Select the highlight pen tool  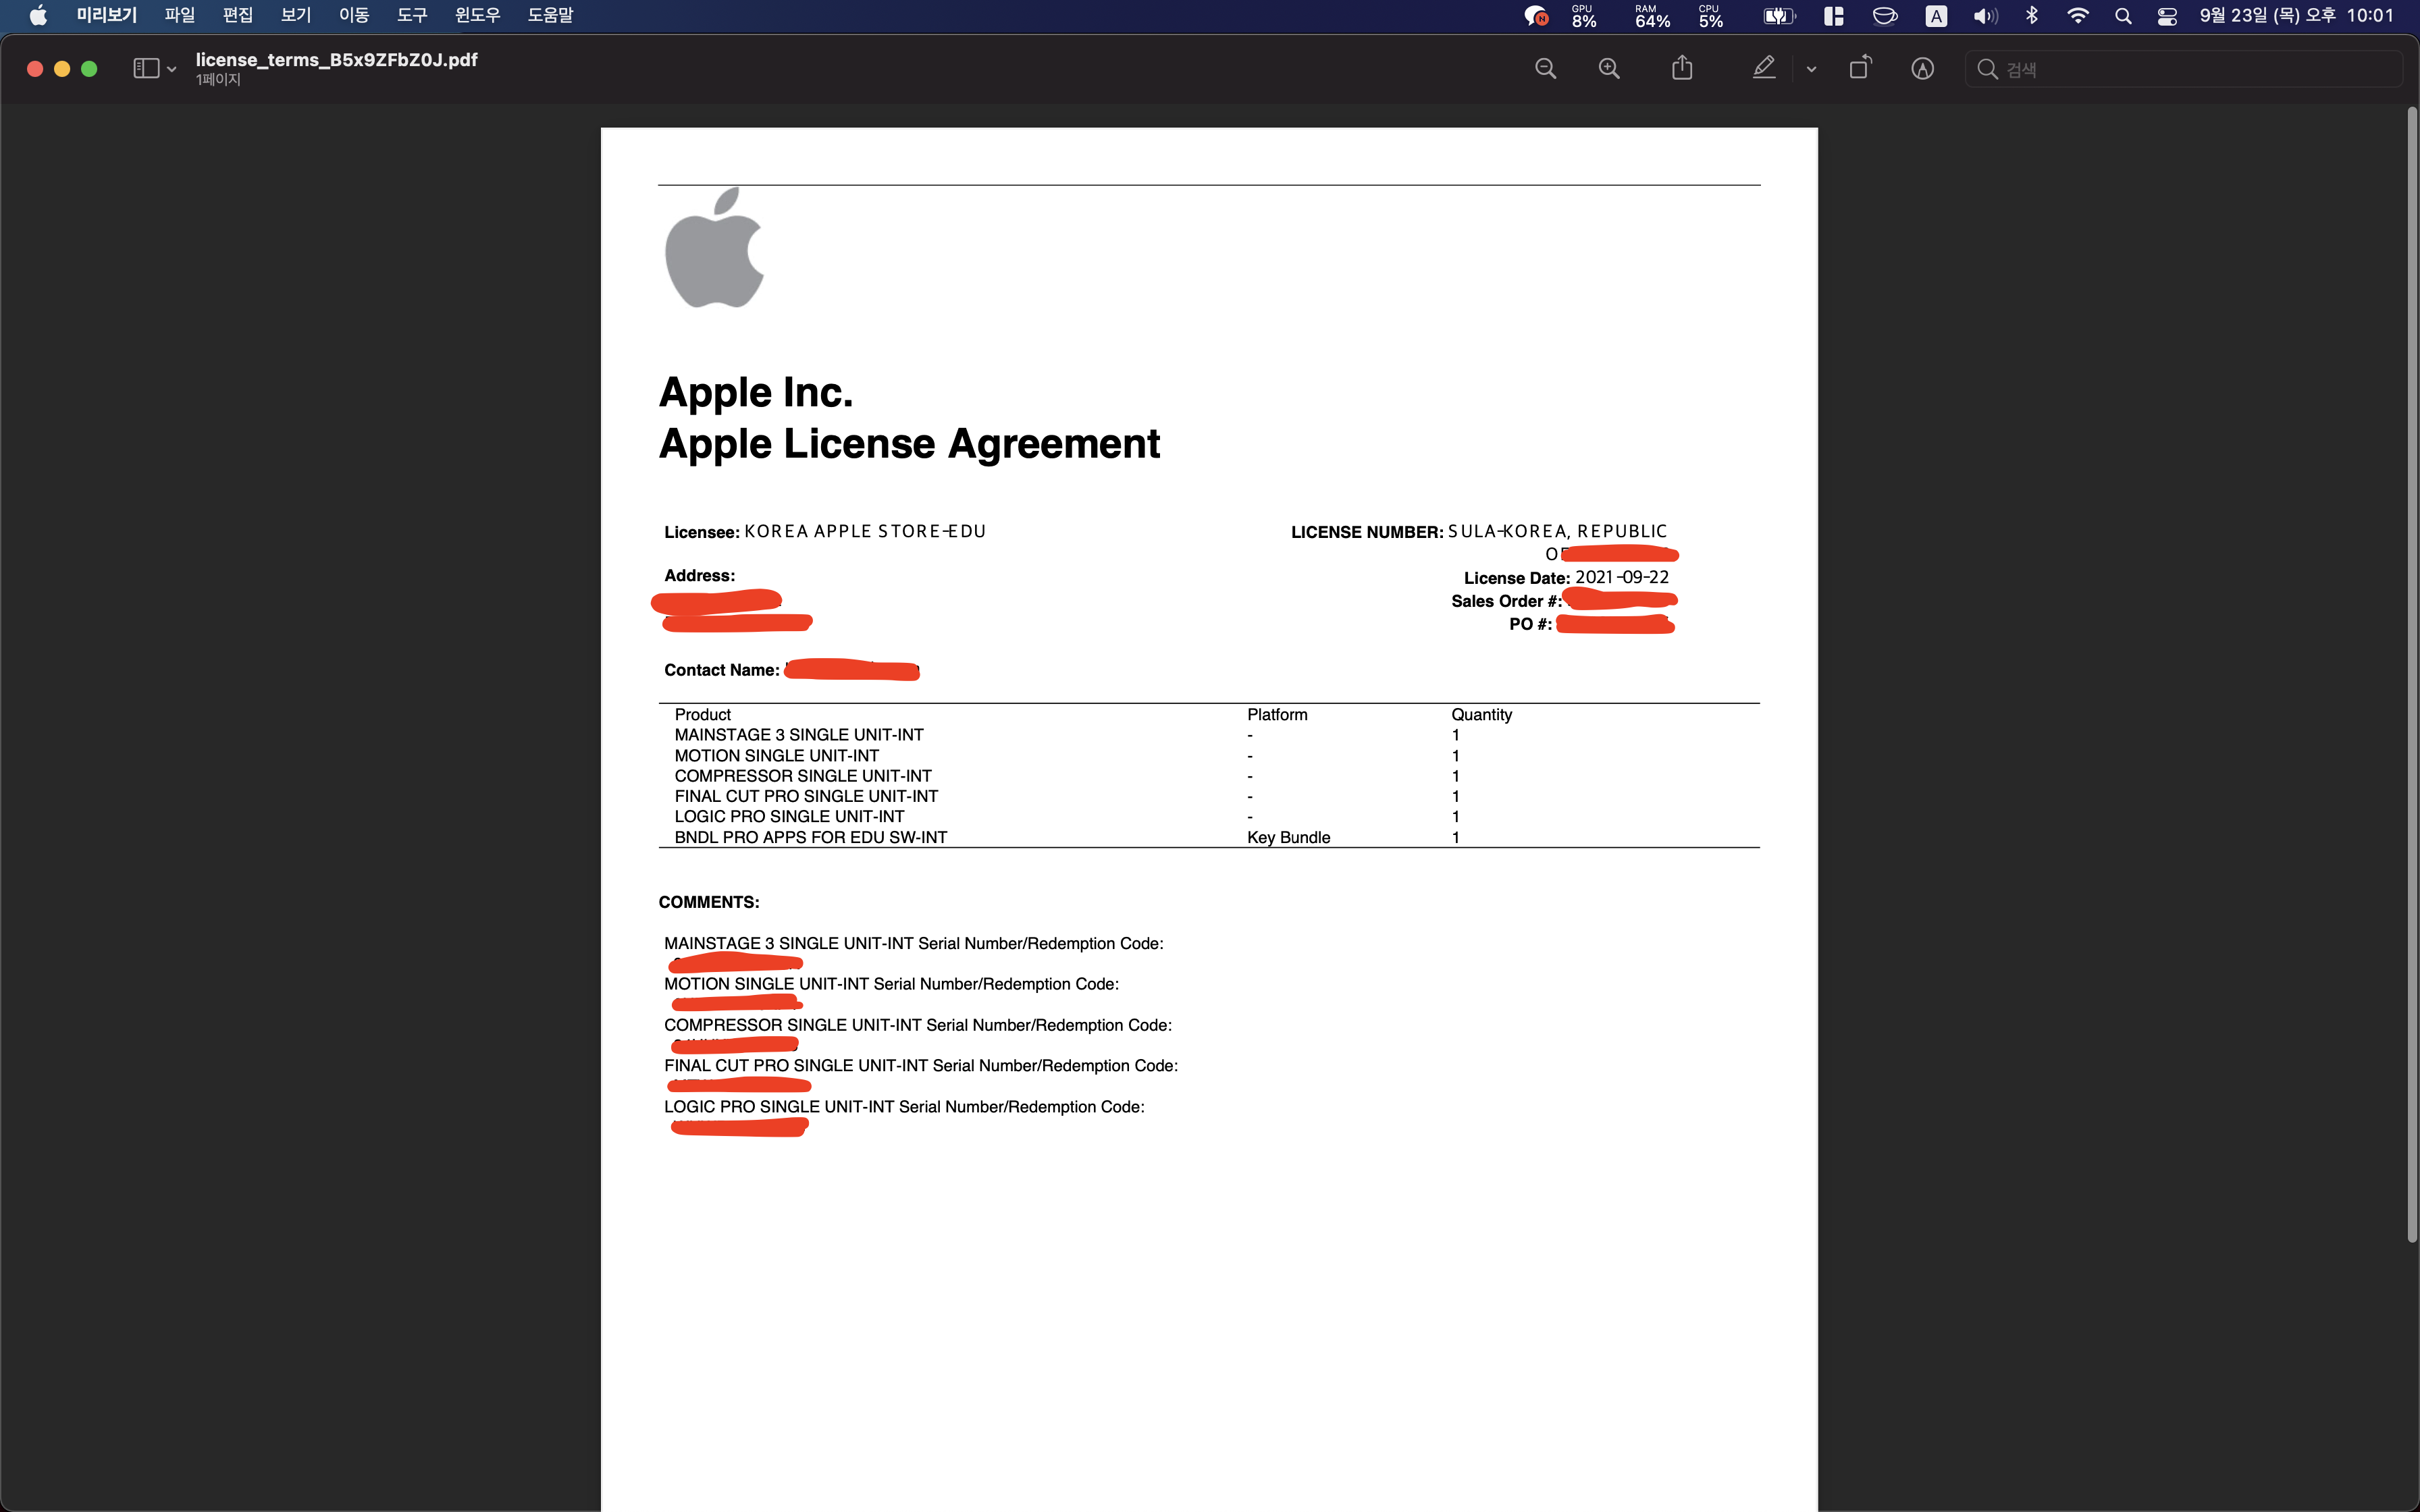pyautogui.click(x=1764, y=67)
